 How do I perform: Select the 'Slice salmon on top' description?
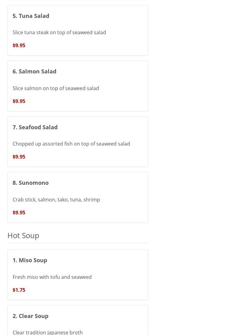tap(56, 88)
